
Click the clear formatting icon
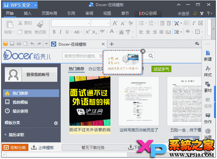tap(130, 23)
